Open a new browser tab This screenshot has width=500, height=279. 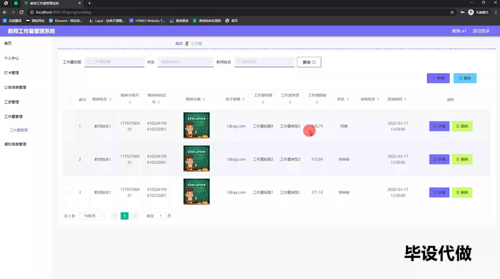click(89, 3)
